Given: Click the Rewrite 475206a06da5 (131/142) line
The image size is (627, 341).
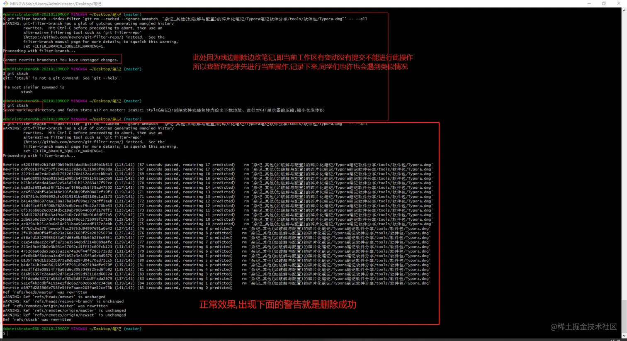Looking at the screenshot, I should (217, 251).
